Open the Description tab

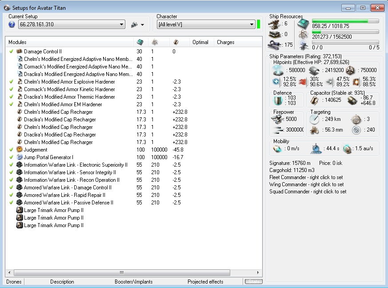(x=62, y=282)
